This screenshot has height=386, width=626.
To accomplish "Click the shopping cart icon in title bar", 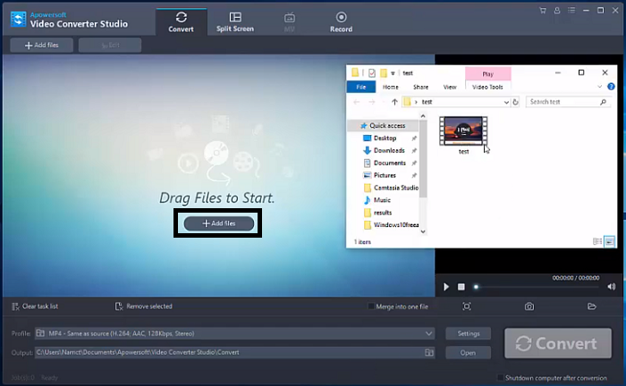I will tap(543, 11).
